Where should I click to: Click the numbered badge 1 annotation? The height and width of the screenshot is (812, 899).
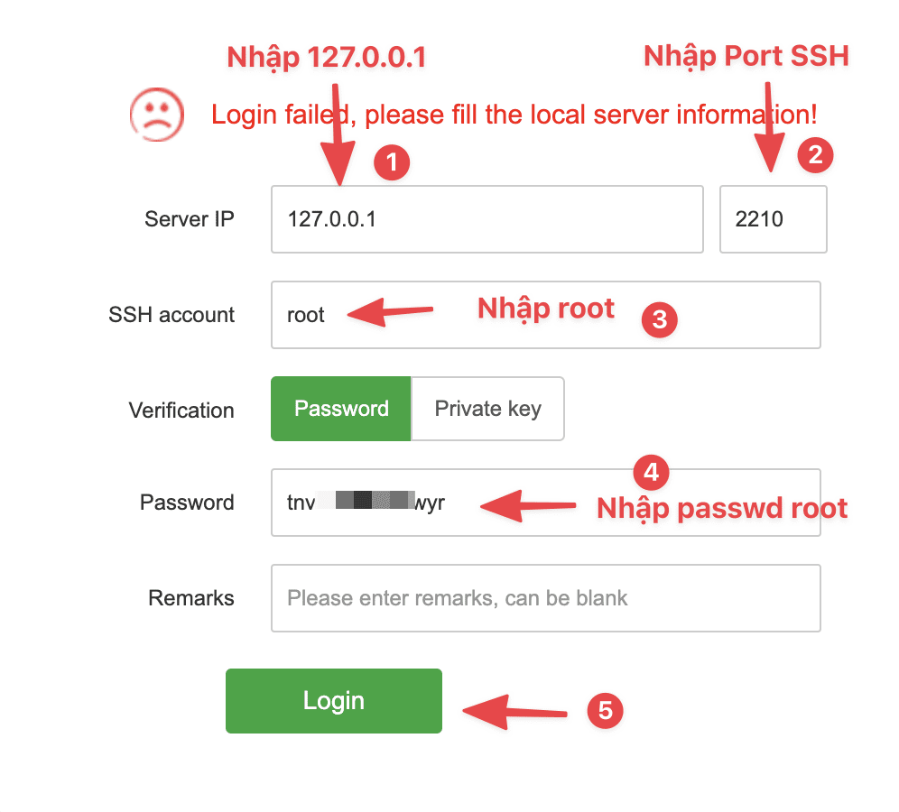click(392, 162)
